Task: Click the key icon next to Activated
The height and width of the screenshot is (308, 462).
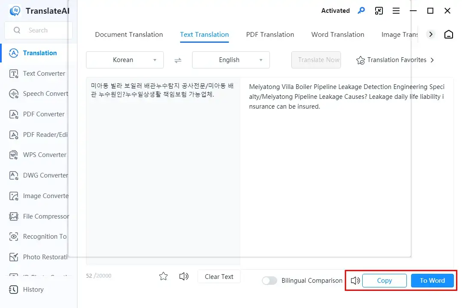Action: coord(361,11)
